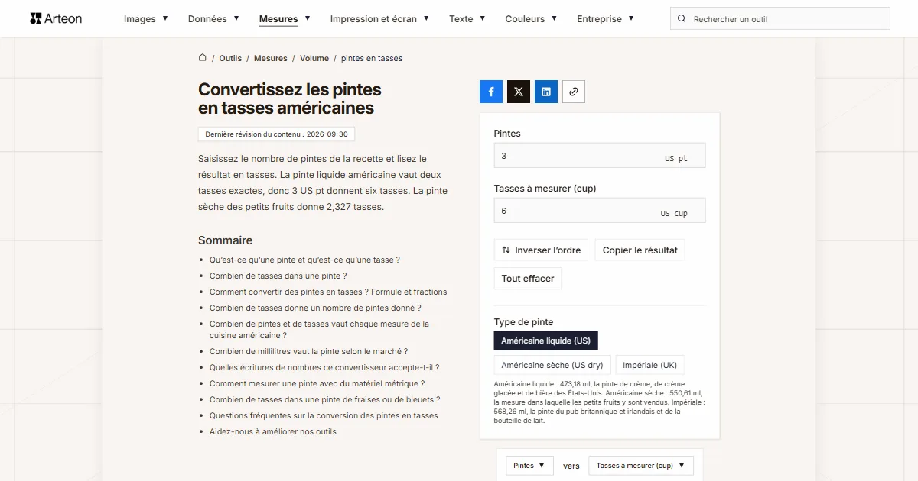Screen dimensions: 918x481
Task: Open the Impression et écran menu
Action: point(379,19)
